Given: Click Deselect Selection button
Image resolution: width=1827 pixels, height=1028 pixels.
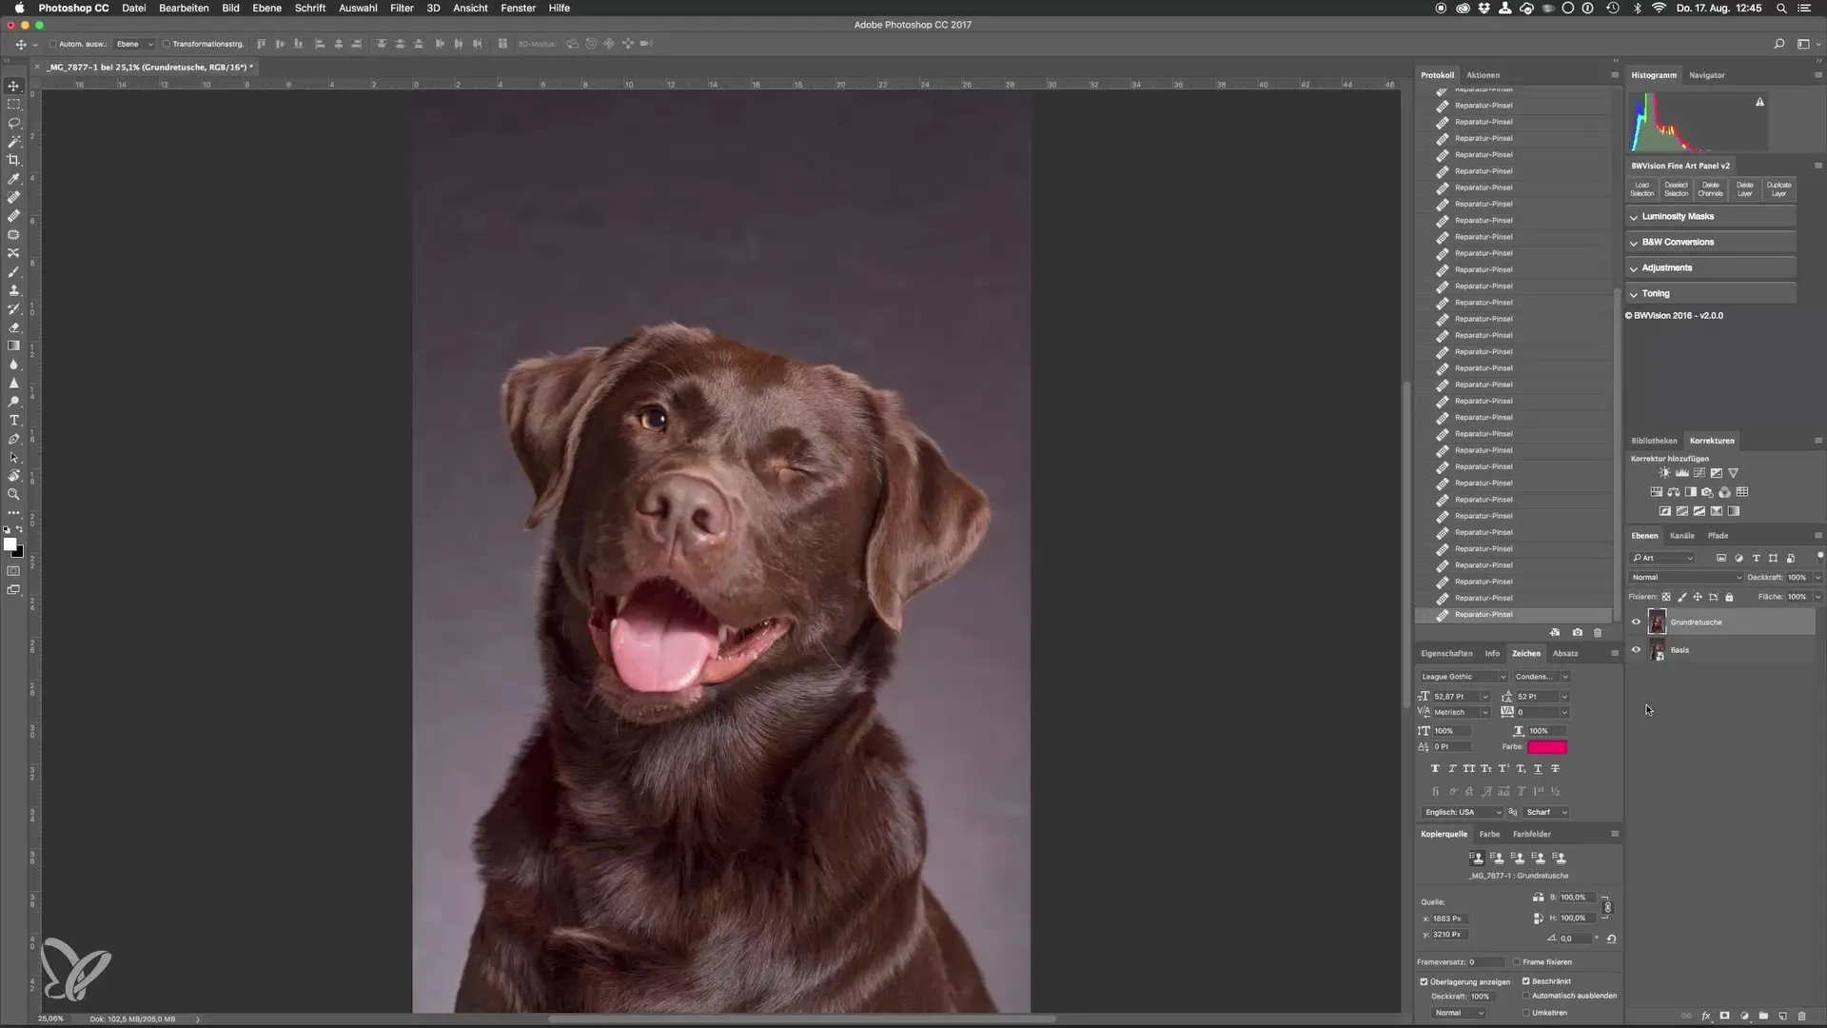Looking at the screenshot, I should (x=1676, y=188).
